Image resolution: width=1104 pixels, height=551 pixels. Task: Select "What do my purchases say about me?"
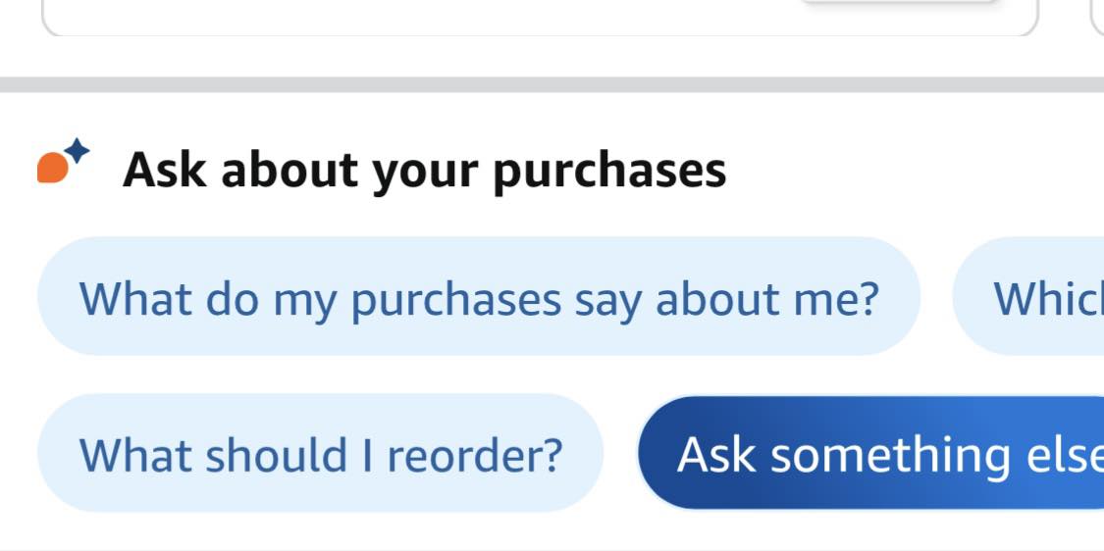click(478, 297)
